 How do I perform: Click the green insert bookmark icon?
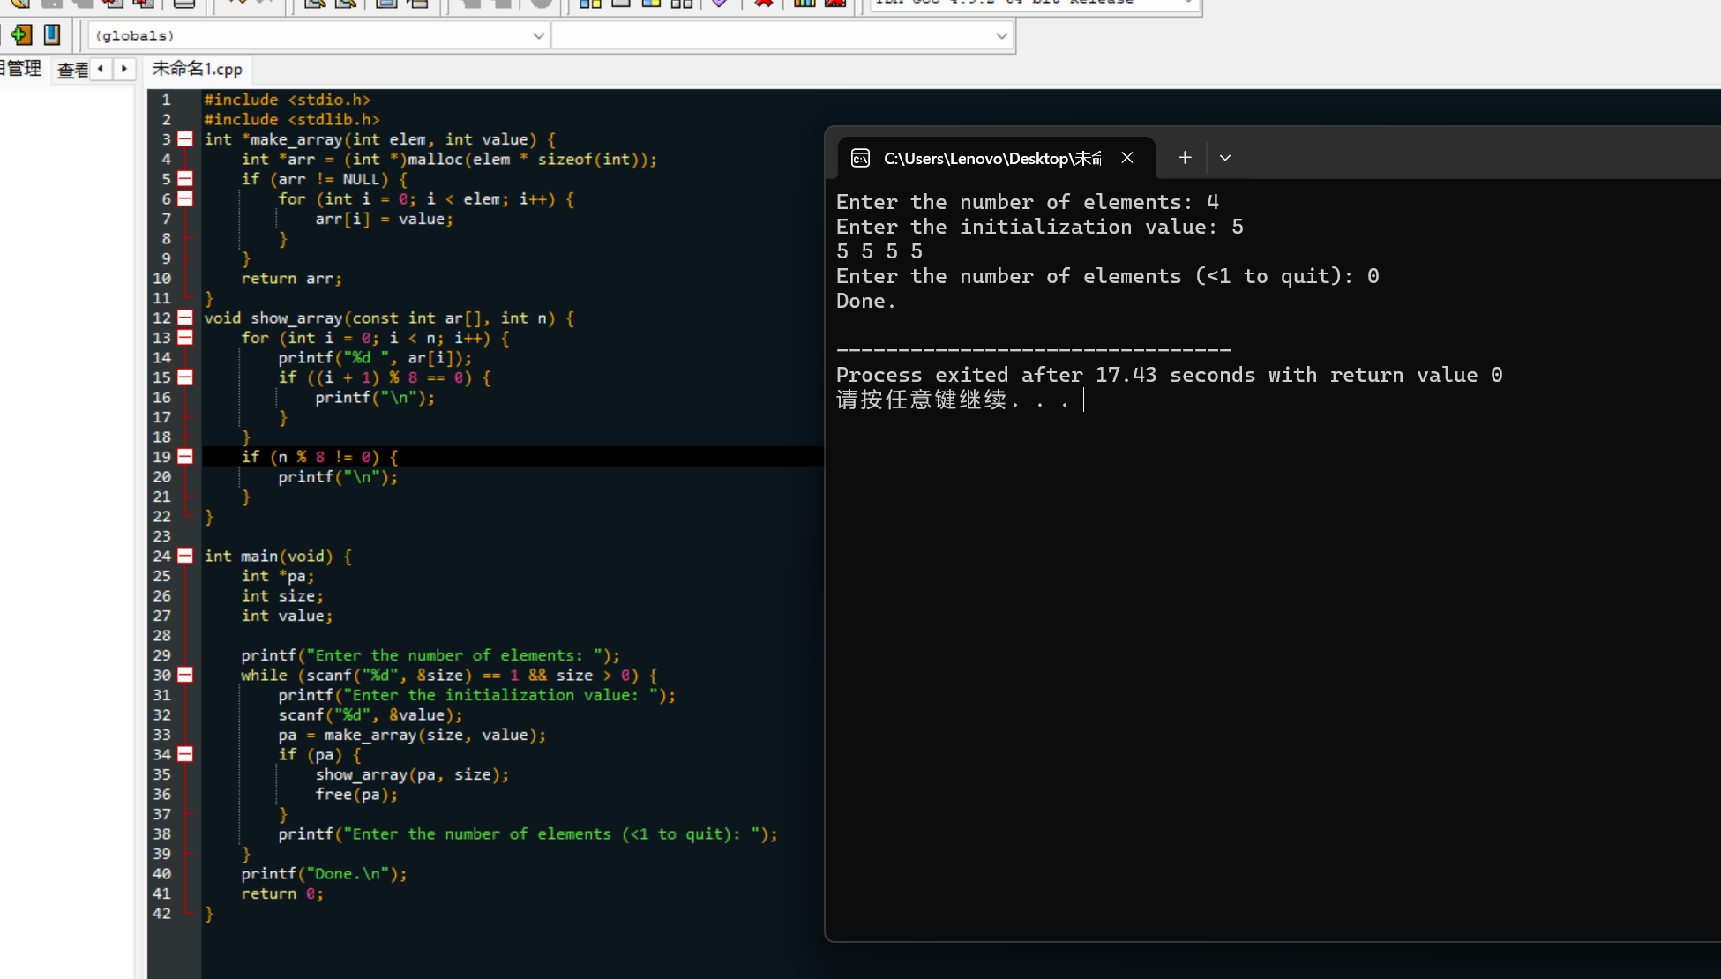coord(21,34)
